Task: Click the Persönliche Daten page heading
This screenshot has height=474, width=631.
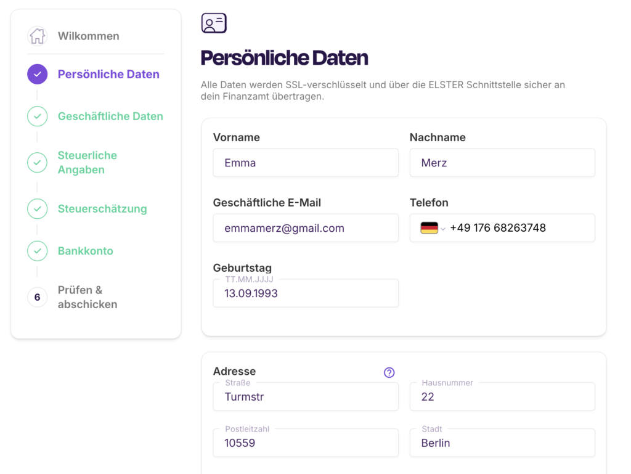Action: [285, 58]
